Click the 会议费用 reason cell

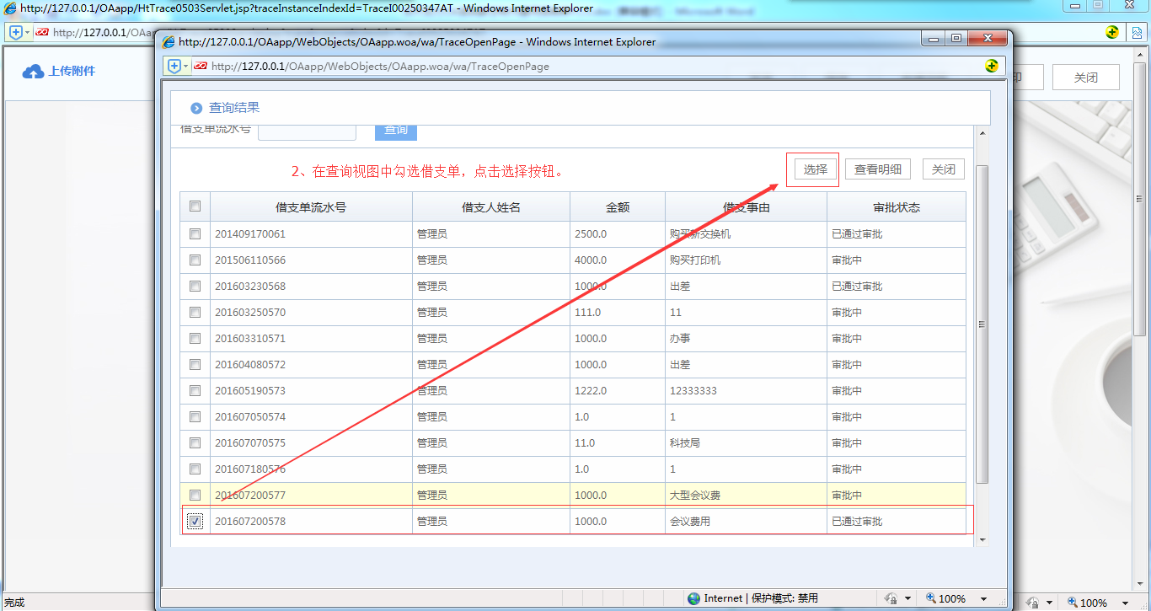(746, 521)
